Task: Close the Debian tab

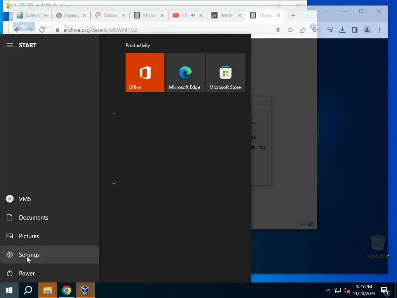Action: click(x=124, y=16)
